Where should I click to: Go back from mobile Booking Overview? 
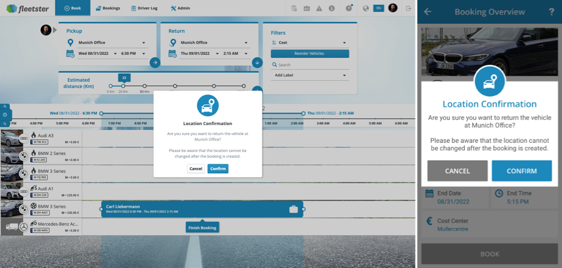coord(427,12)
